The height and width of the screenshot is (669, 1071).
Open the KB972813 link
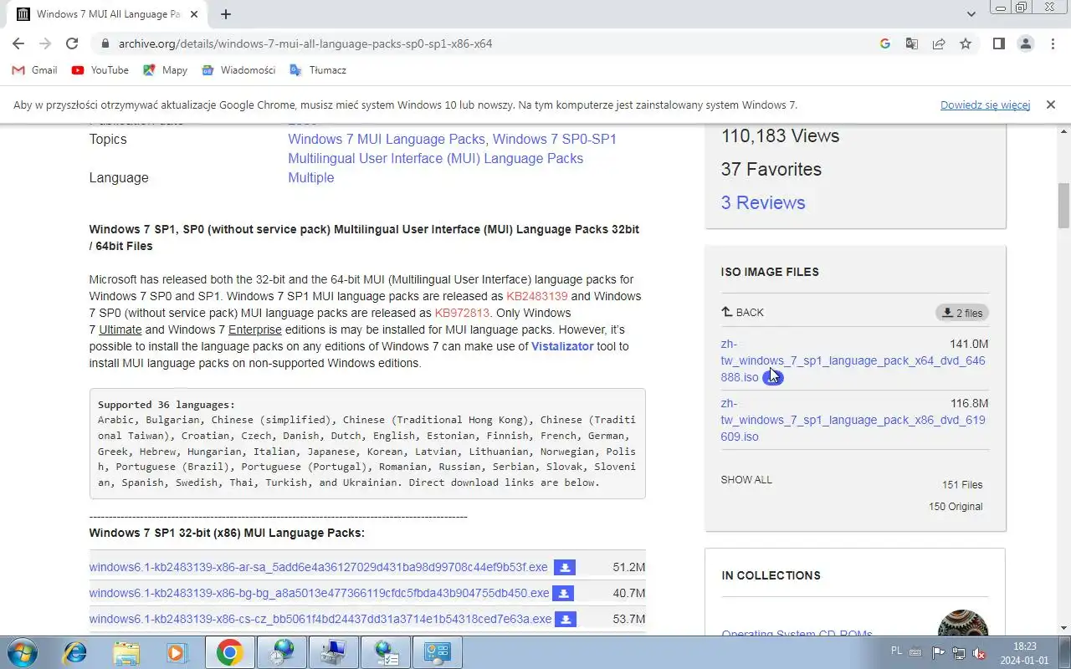click(x=463, y=313)
